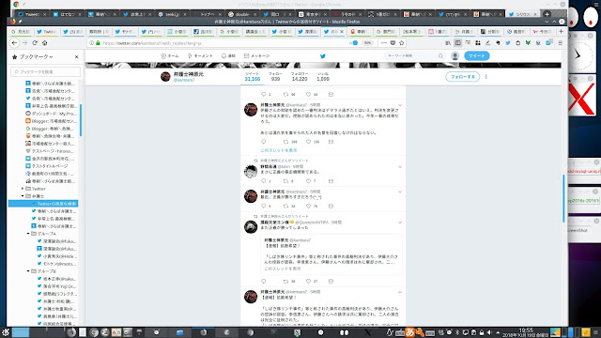Open the ダッシュボード - My Pro... bookmark
Screen dimensions: 601x338
[51, 114]
